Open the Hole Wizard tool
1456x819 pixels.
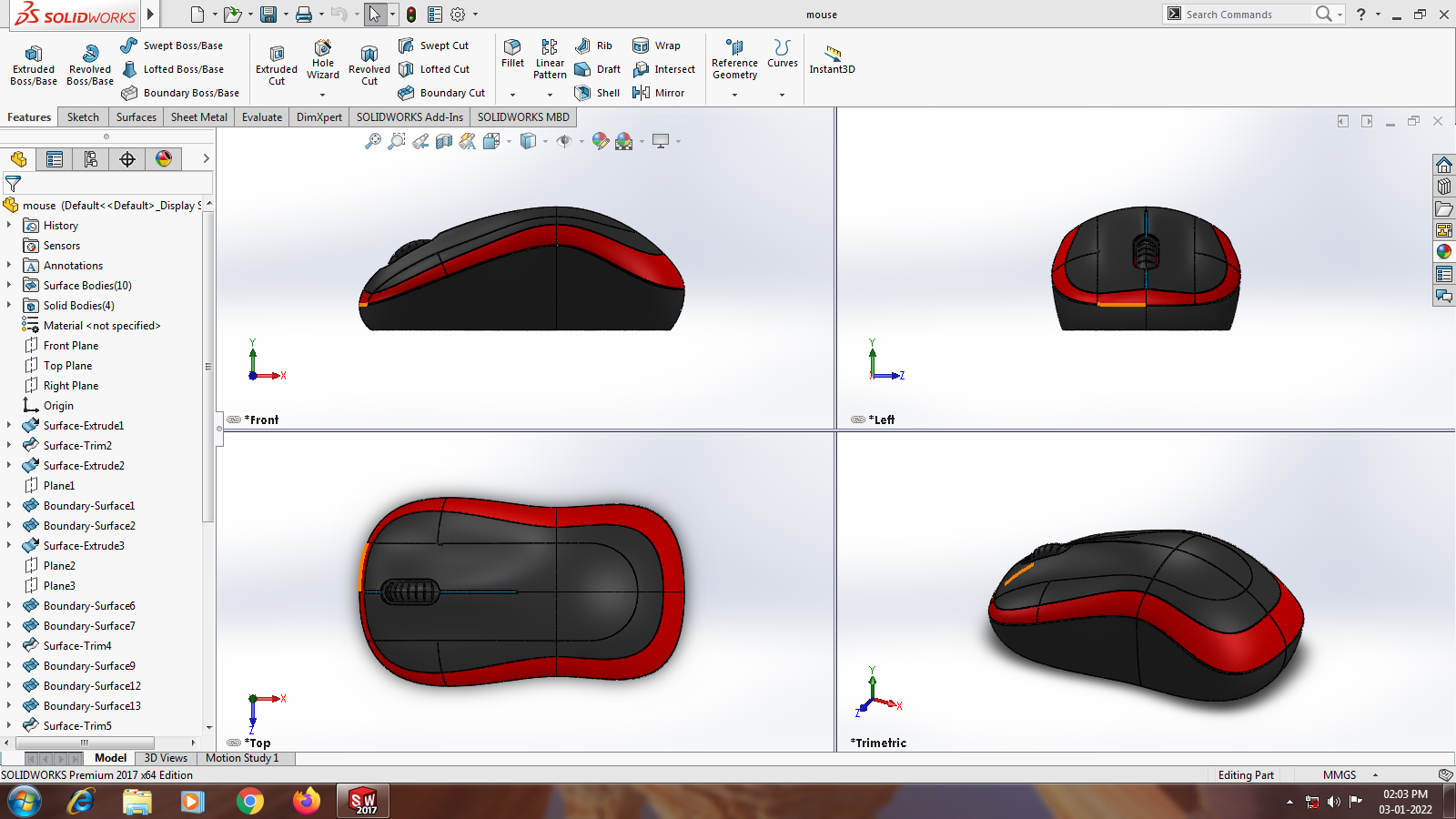323,48
